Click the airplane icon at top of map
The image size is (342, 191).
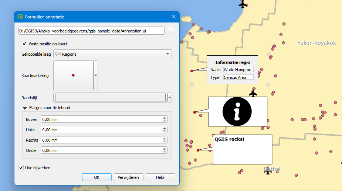click(x=243, y=4)
